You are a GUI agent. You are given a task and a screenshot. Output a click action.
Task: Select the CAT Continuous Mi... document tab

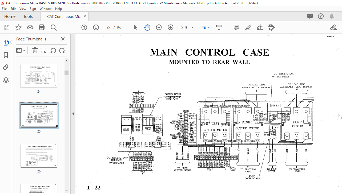64,16
